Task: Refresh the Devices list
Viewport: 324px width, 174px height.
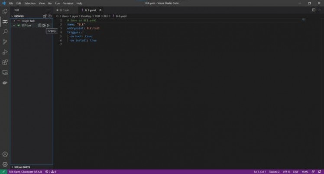Action: click(50, 16)
